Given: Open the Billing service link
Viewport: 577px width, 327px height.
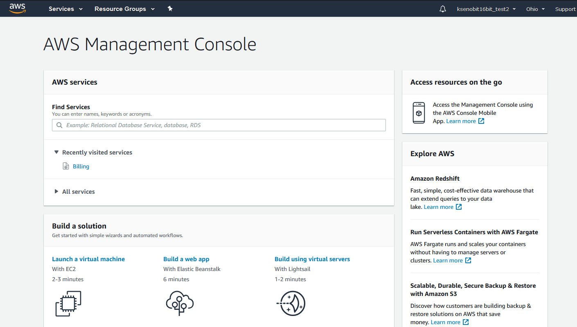Looking at the screenshot, I should click(81, 166).
